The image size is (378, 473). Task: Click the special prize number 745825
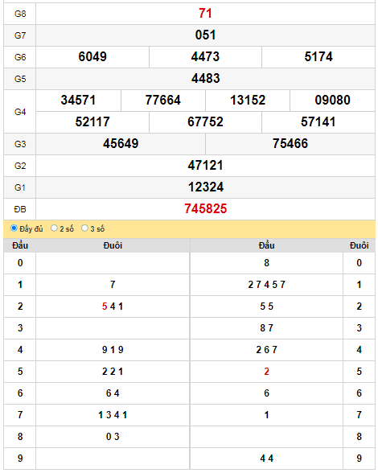(205, 209)
